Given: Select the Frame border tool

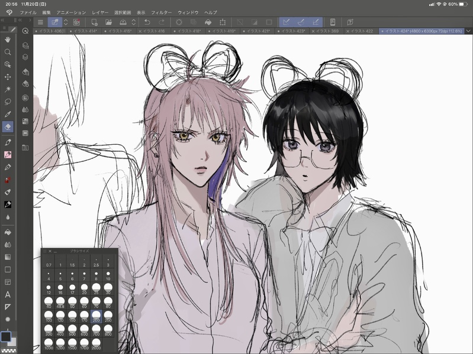Looking at the screenshot, I should [8, 282].
